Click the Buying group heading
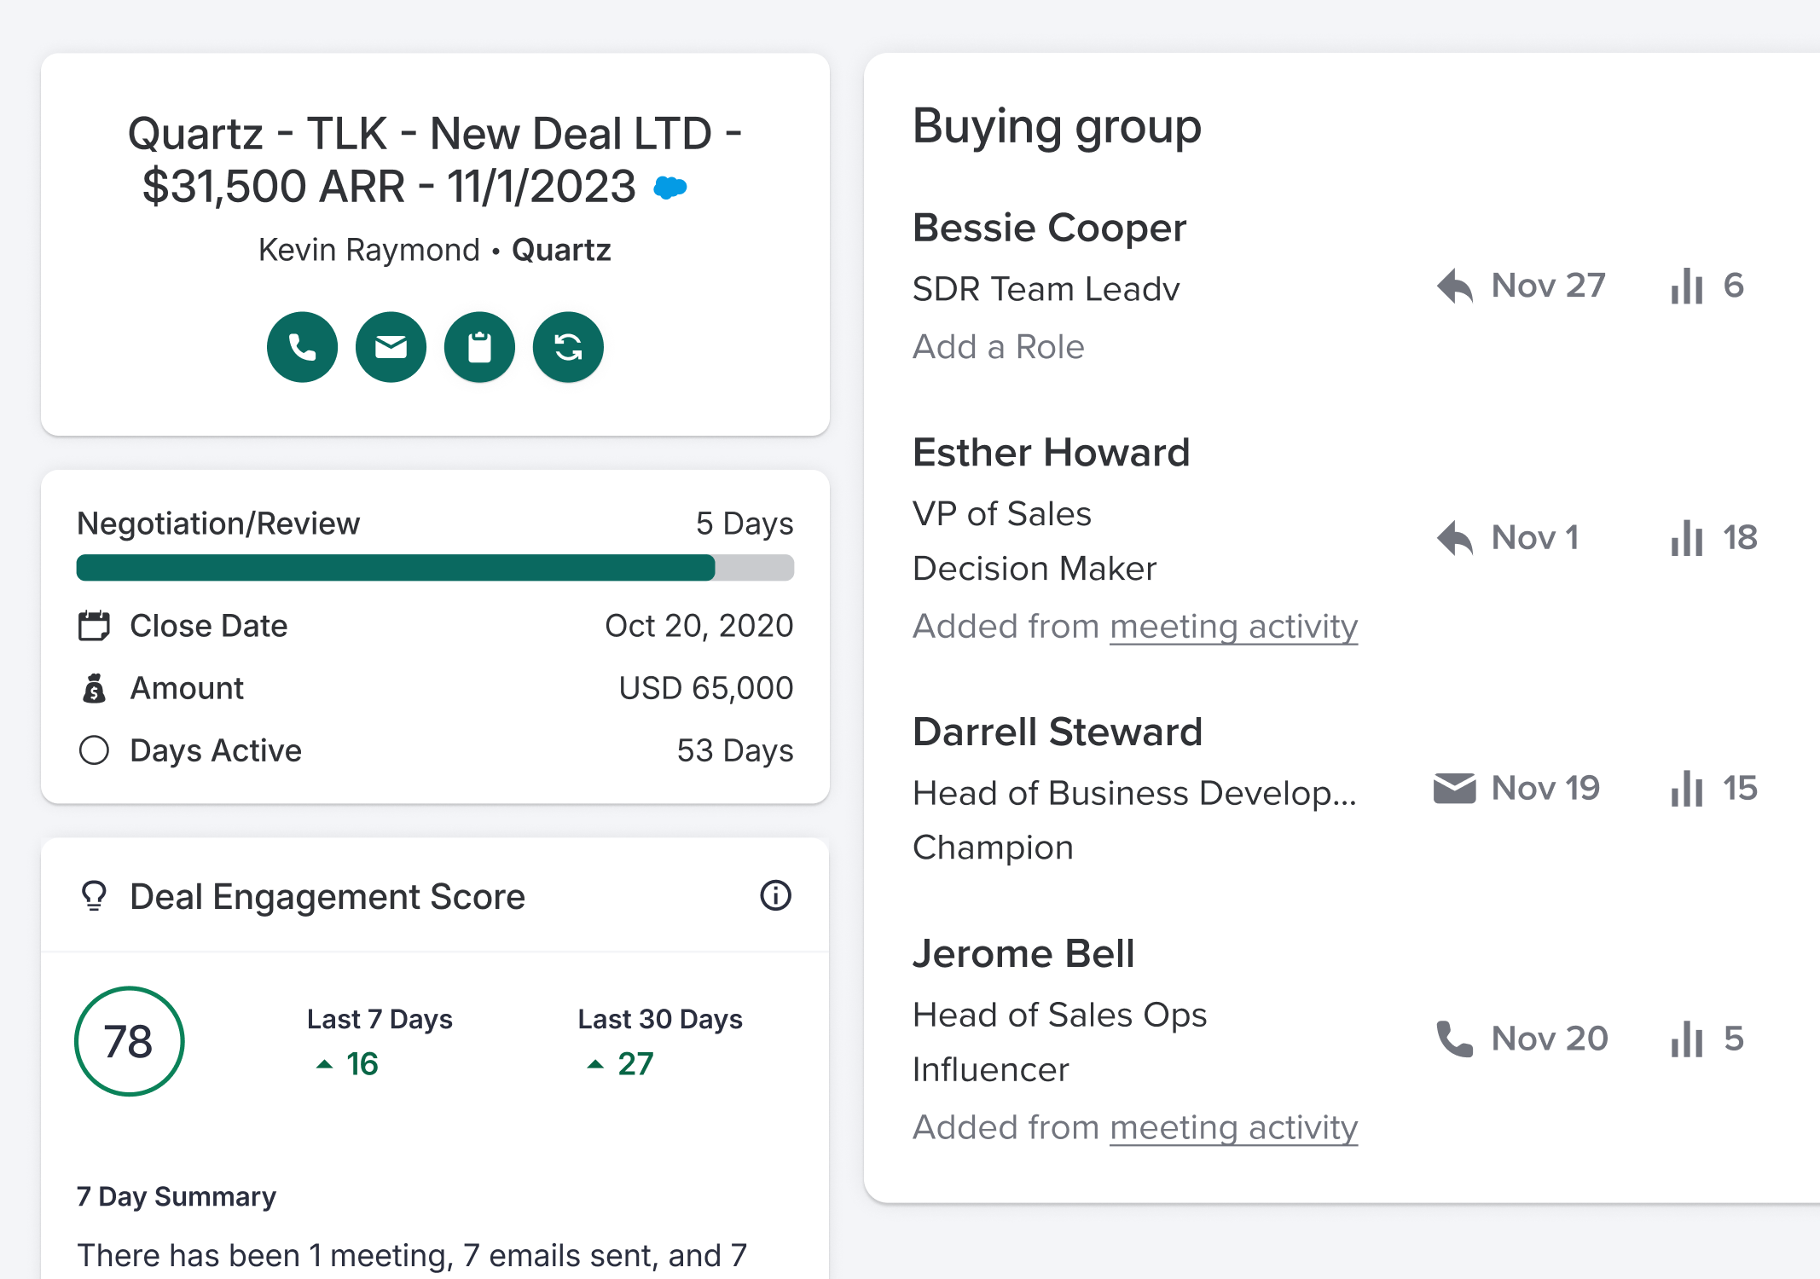 pyautogui.click(x=1057, y=128)
